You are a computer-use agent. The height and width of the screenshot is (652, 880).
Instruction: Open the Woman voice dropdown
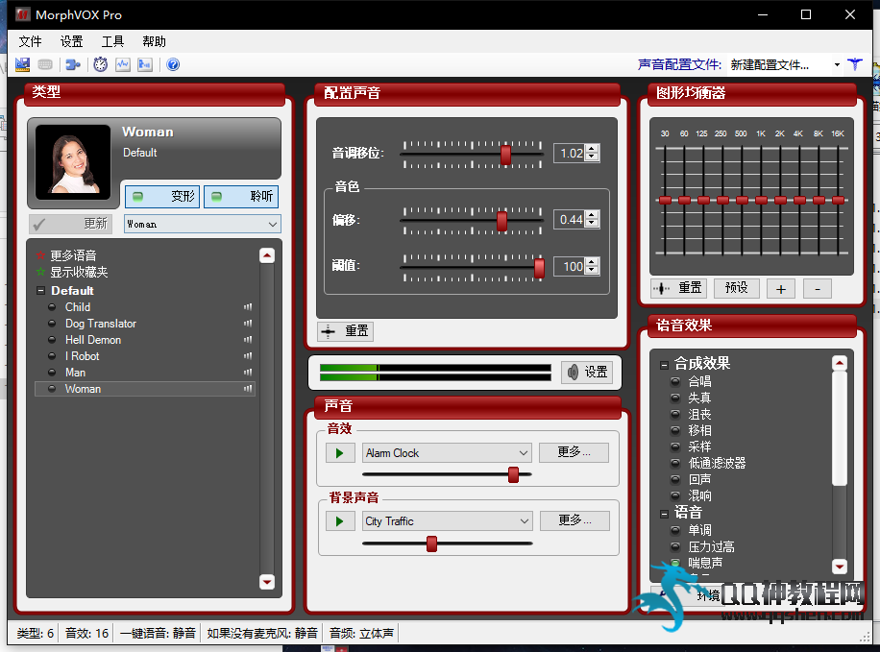203,224
